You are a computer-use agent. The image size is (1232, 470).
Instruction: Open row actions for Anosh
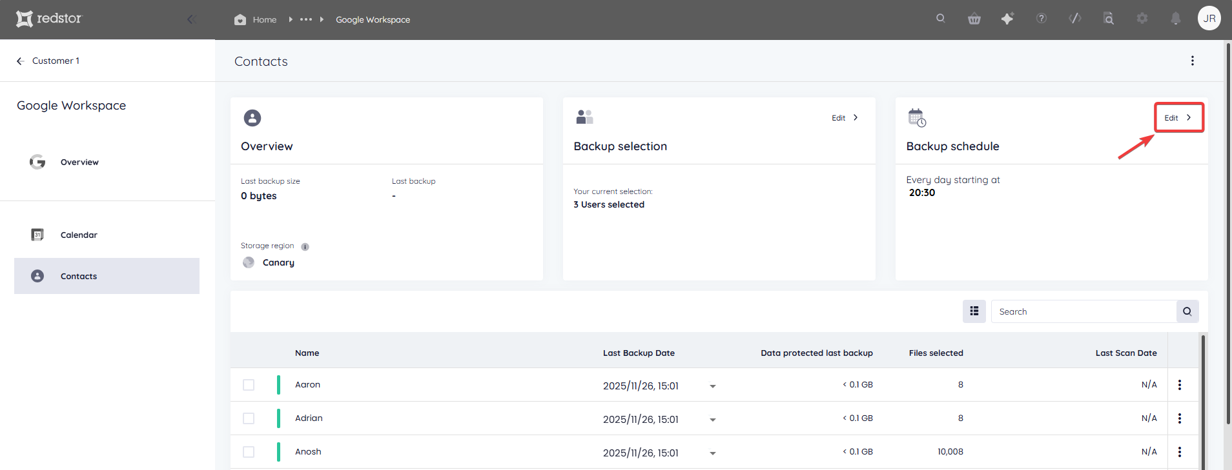[1180, 452]
